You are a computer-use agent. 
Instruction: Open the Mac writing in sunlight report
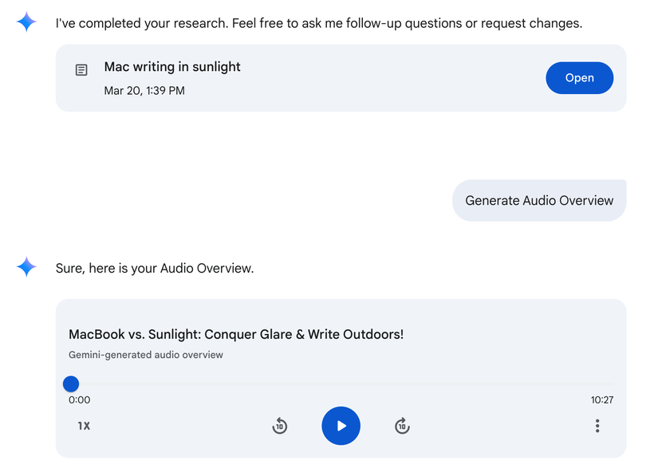tap(579, 78)
